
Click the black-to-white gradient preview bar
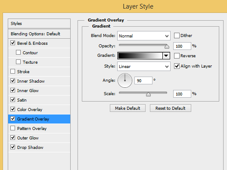140,56
